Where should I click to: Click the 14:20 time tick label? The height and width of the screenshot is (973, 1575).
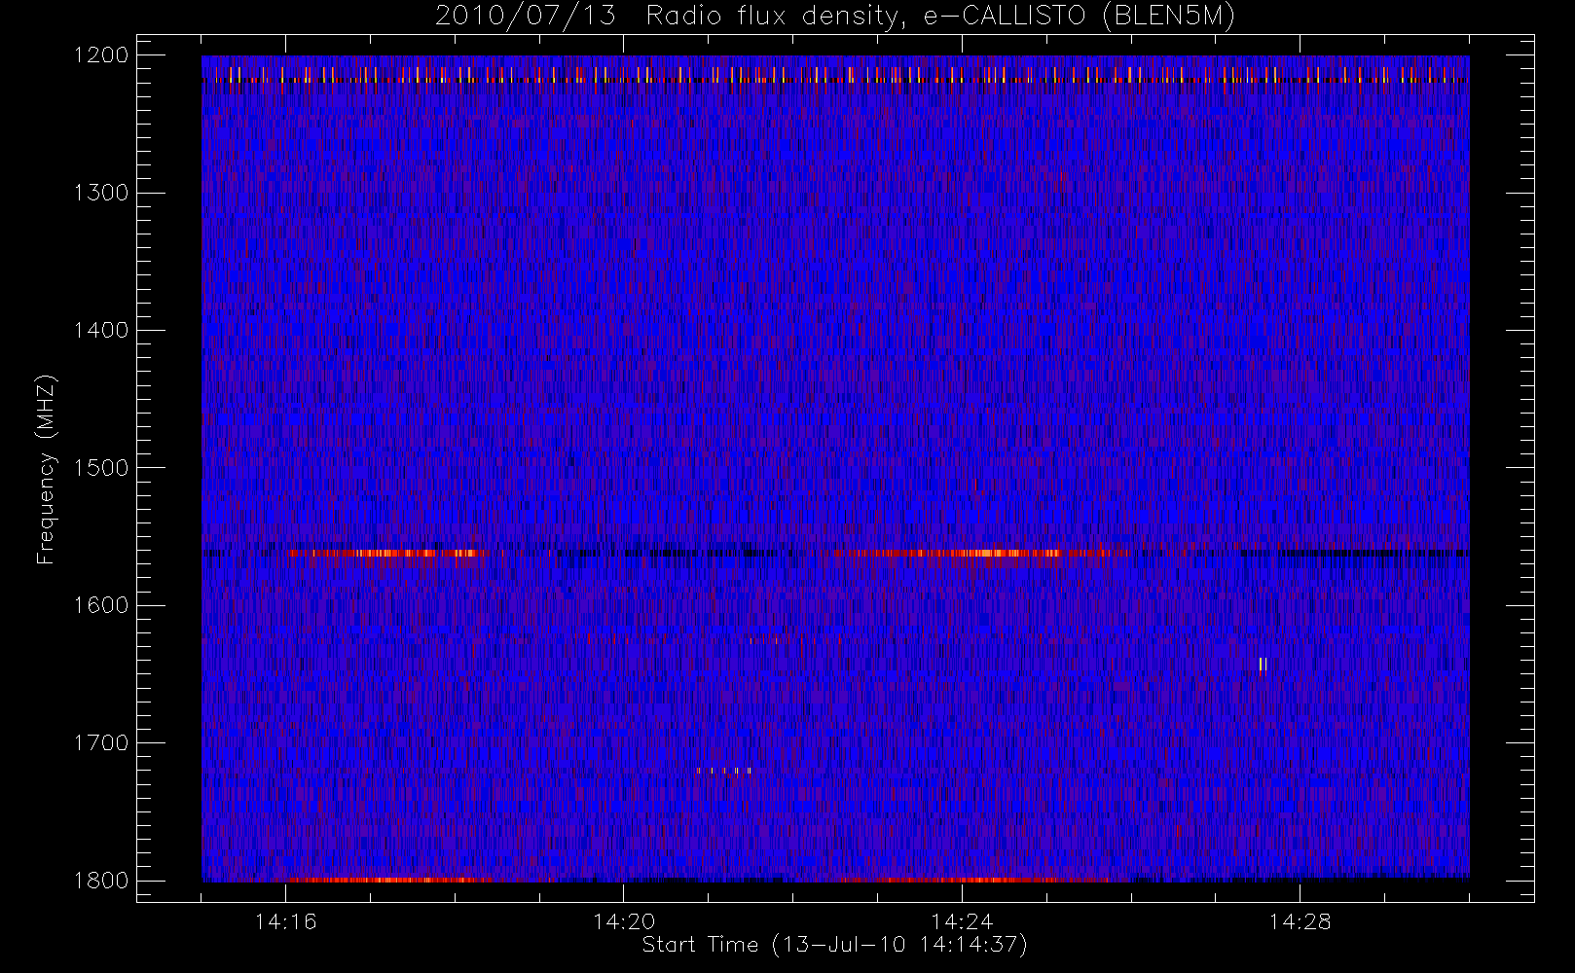pos(624,921)
